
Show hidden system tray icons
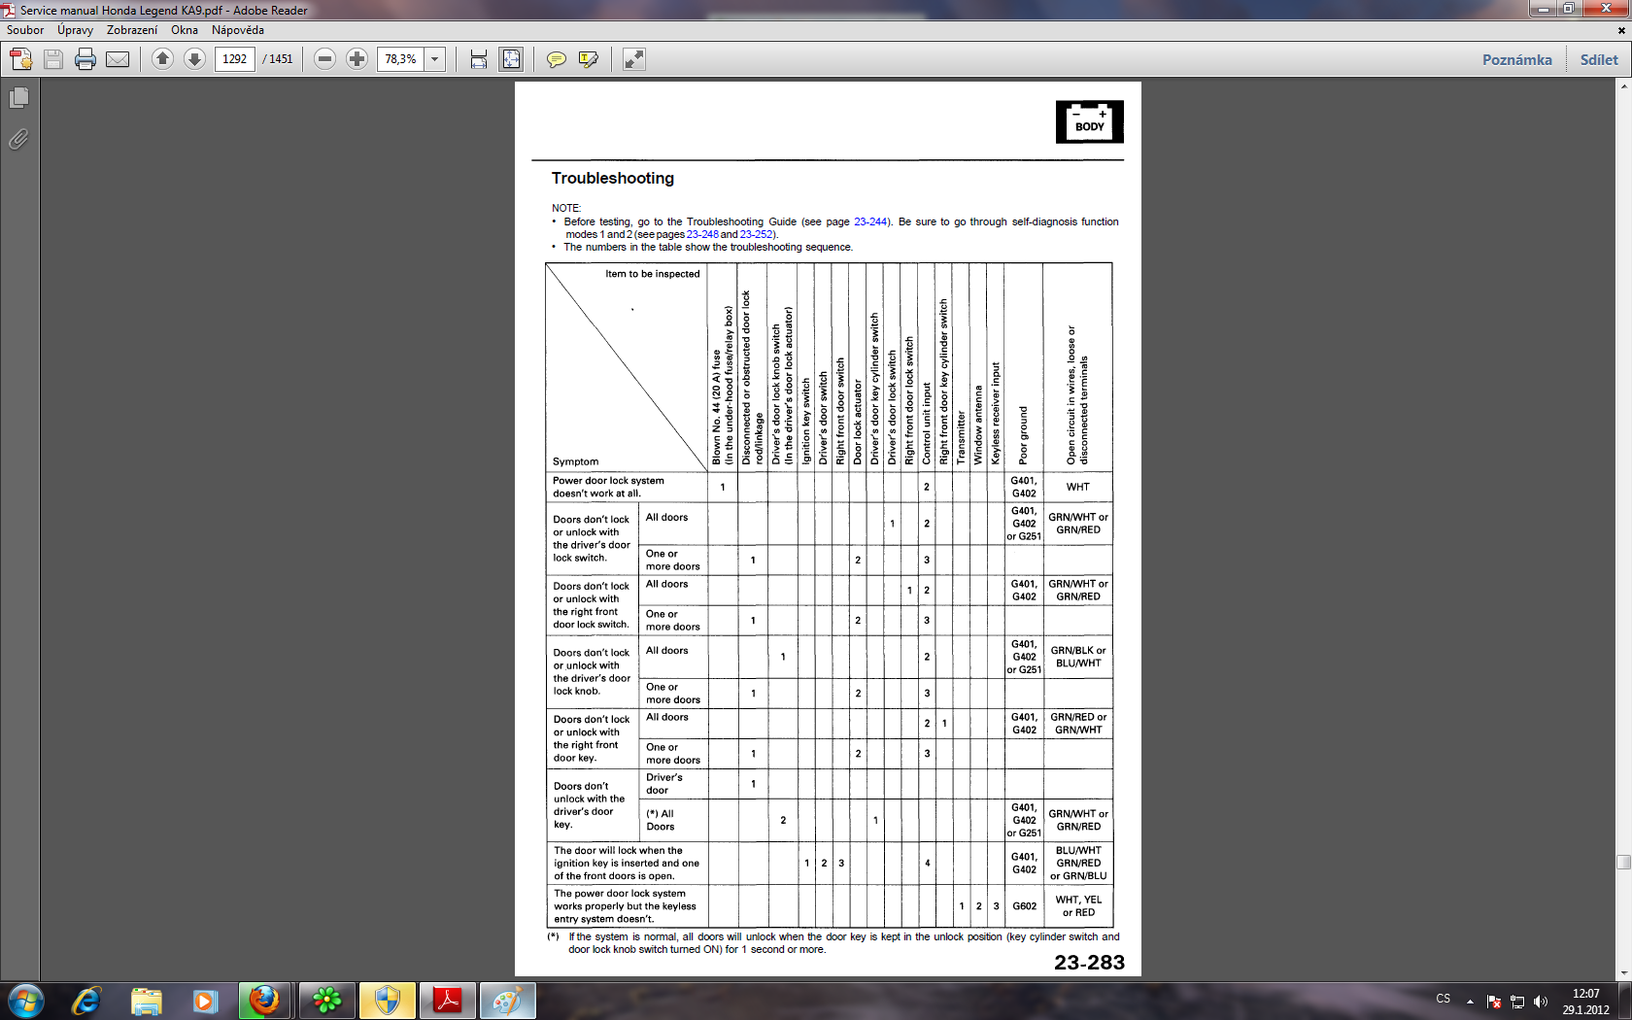pyautogui.click(x=1470, y=1001)
